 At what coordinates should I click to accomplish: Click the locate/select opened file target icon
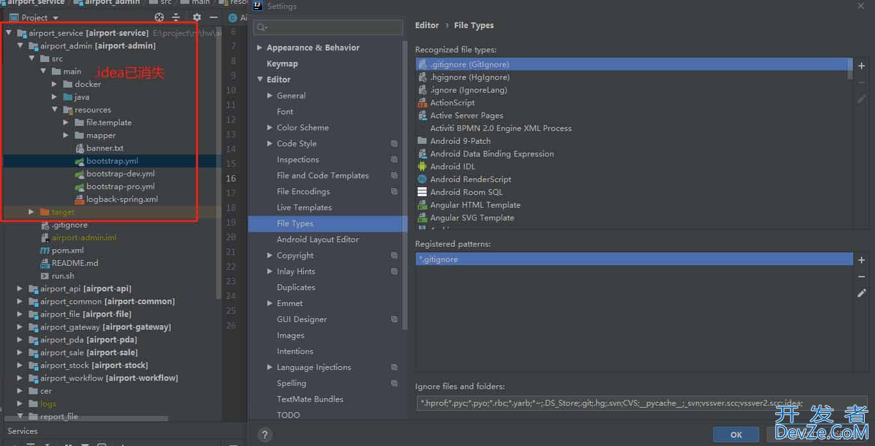coord(159,17)
